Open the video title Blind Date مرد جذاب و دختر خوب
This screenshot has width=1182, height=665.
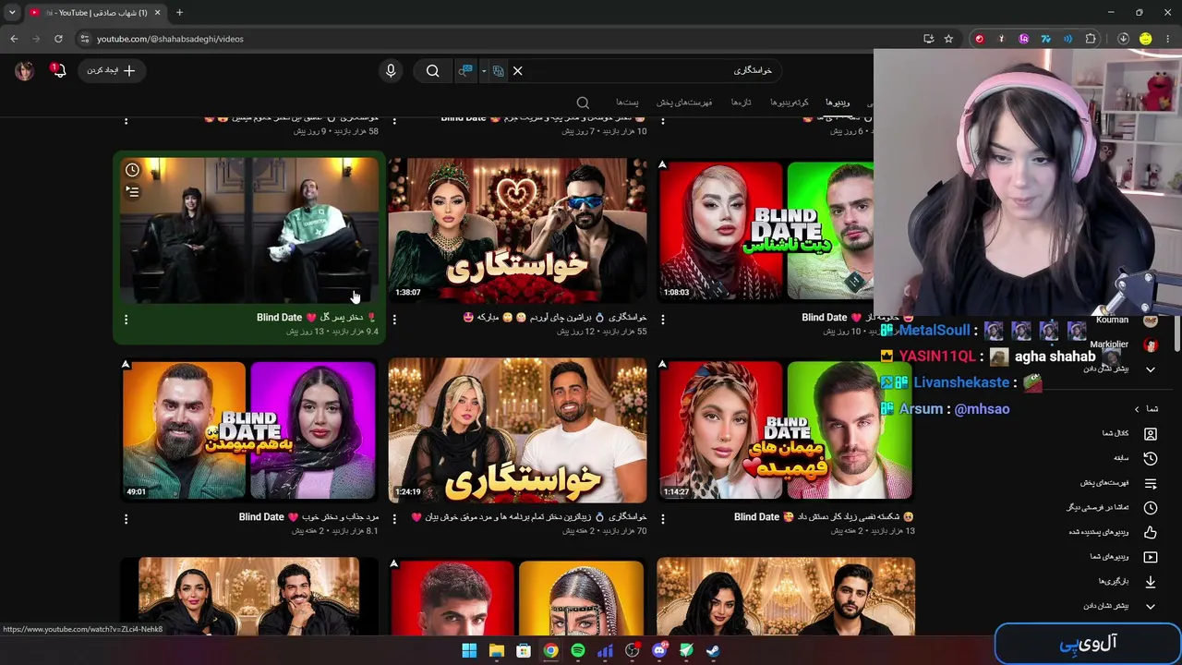tap(308, 517)
